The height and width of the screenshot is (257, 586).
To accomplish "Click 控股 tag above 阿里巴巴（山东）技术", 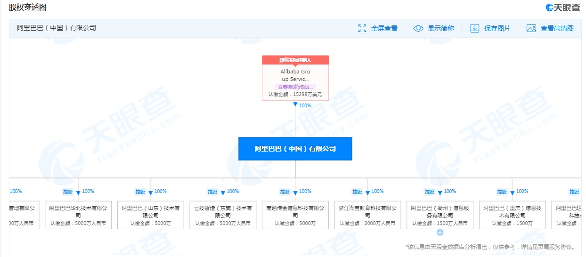I will (x=140, y=192).
